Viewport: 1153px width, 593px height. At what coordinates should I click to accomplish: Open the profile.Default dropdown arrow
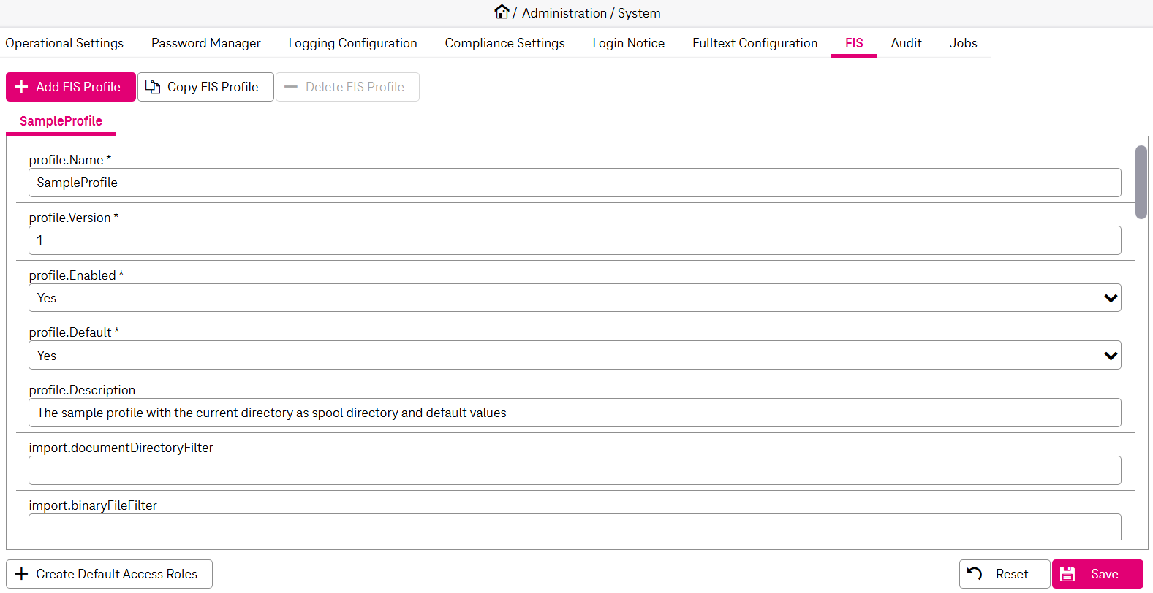[1111, 356]
